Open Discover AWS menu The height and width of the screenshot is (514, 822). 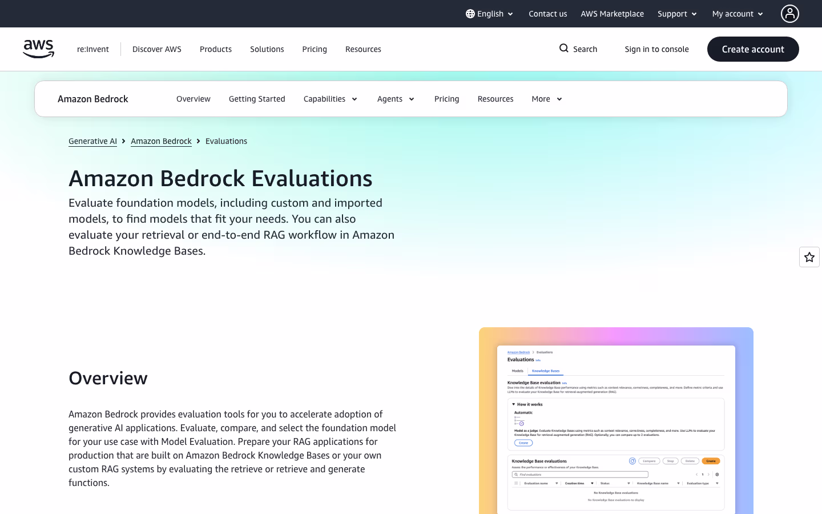(x=157, y=49)
